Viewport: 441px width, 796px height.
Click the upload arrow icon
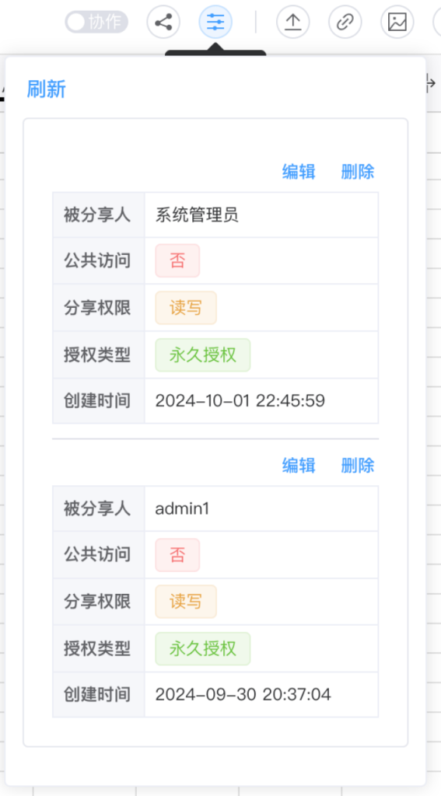[x=293, y=23]
